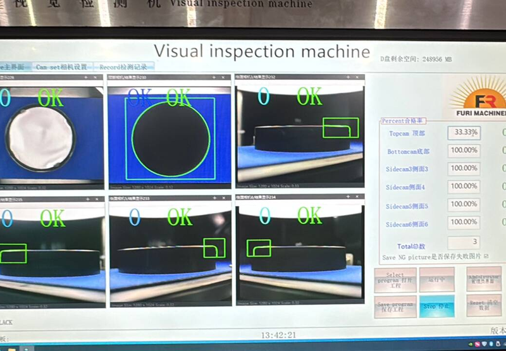The image size is (506, 351).
Task: Click the green detection box in window 233
Action: (214, 248)
